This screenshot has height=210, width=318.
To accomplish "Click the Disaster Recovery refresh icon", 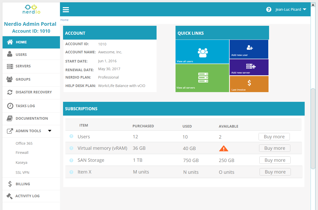I will (10, 92).
